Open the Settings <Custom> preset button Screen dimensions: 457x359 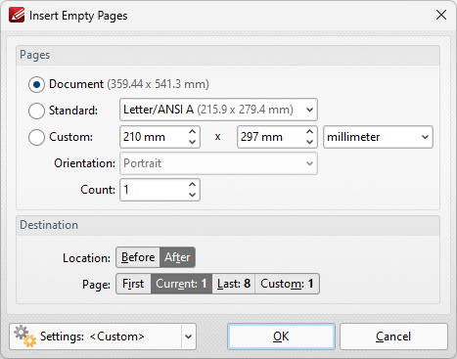[95, 337]
